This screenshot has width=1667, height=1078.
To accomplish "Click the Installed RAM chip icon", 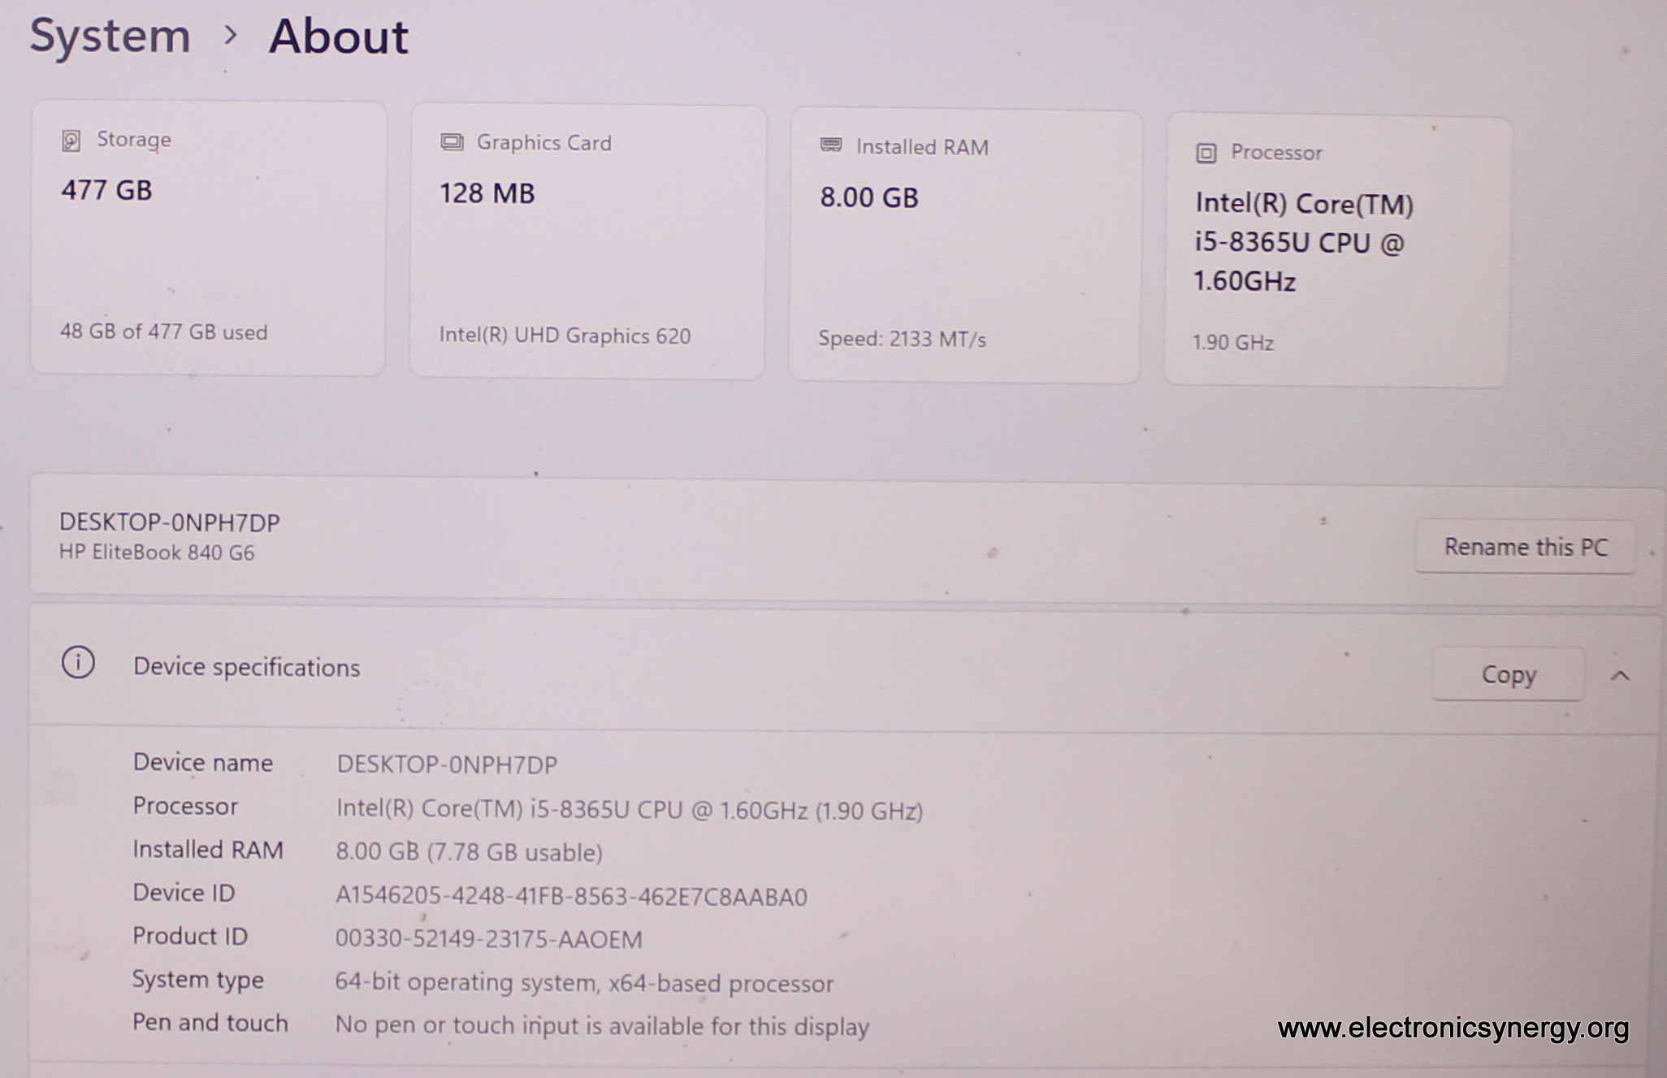I will point(830,145).
